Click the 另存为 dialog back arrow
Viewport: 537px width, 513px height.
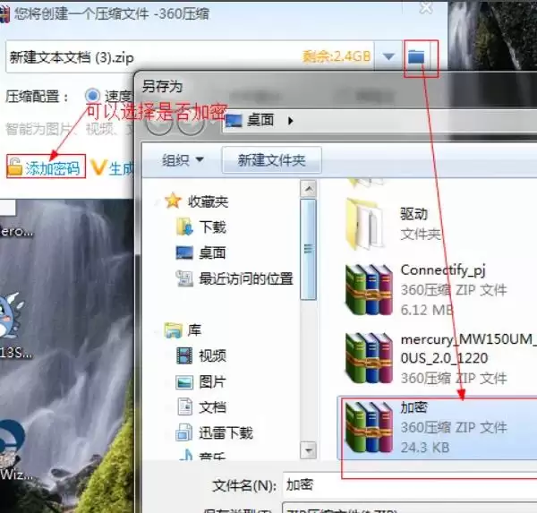(x=159, y=124)
